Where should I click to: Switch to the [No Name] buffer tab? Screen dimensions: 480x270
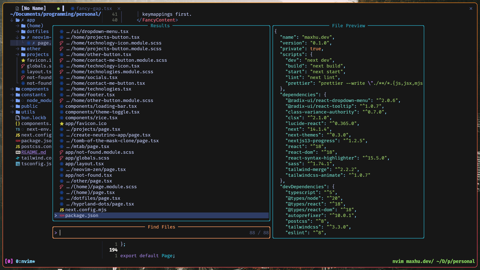click(33, 8)
